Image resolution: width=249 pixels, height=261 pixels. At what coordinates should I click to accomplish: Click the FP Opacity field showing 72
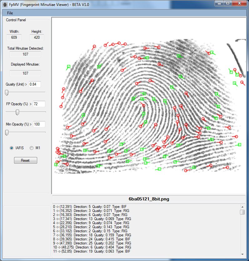point(39,104)
